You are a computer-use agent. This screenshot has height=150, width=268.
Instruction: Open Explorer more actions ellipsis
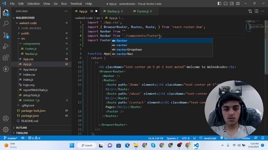pos(66,11)
